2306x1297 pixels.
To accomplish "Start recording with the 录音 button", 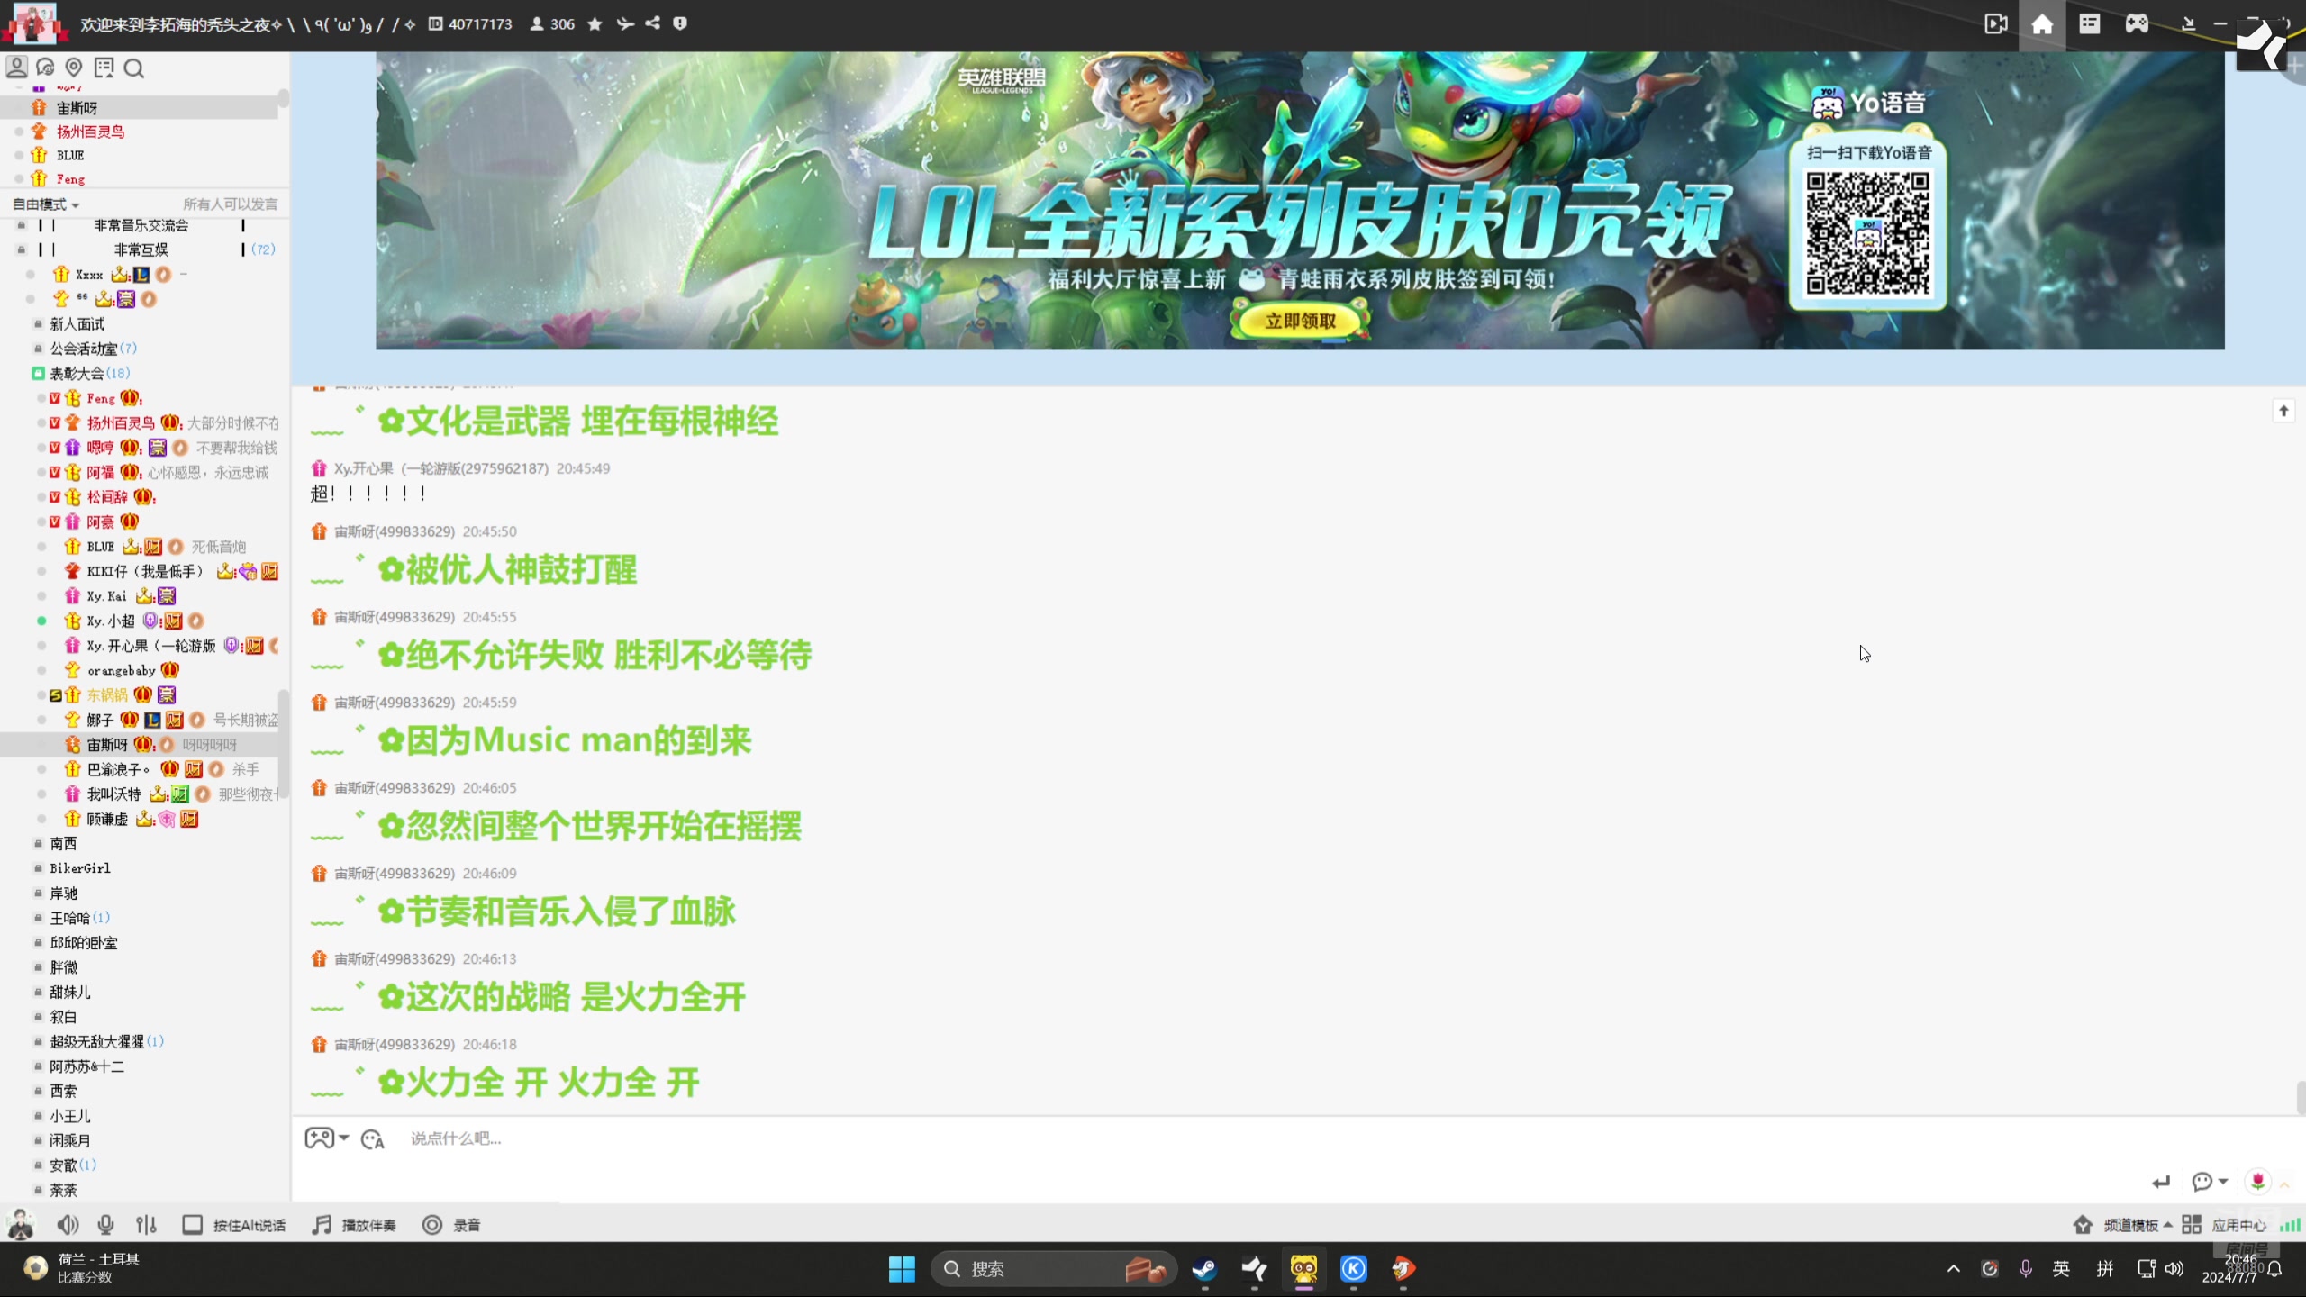I will pyautogui.click(x=451, y=1225).
